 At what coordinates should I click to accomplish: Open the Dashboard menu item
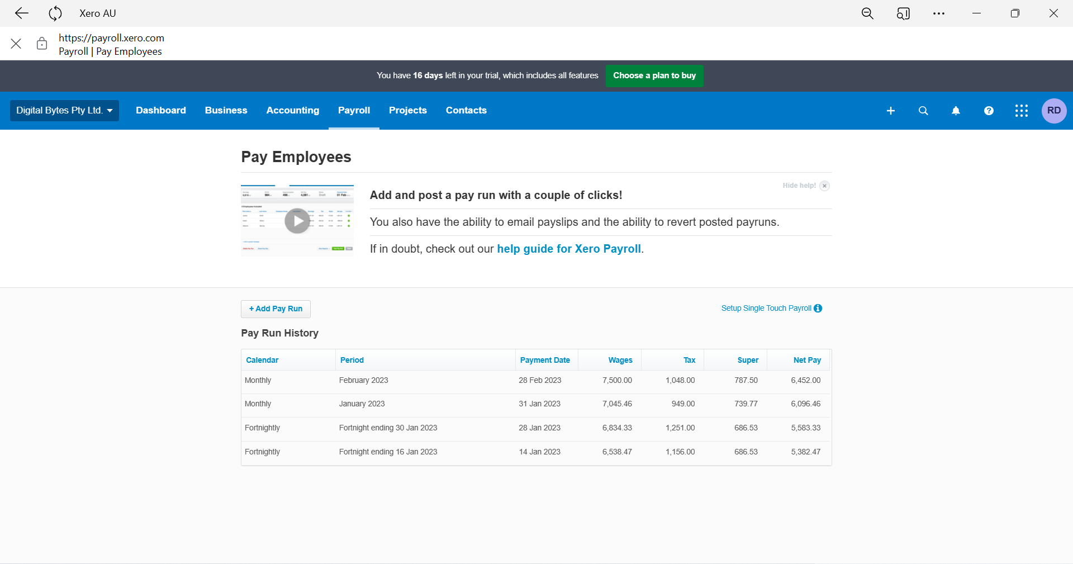pyautogui.click(x=161, y=111)
